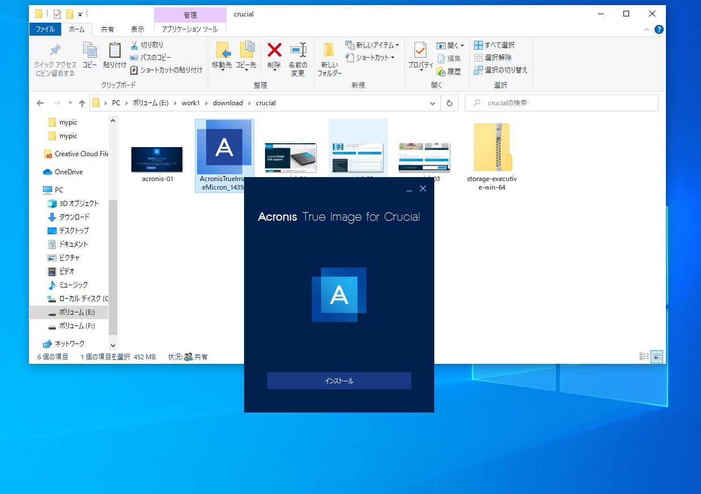Go up one folder level with up arrow

coord(82,103)
